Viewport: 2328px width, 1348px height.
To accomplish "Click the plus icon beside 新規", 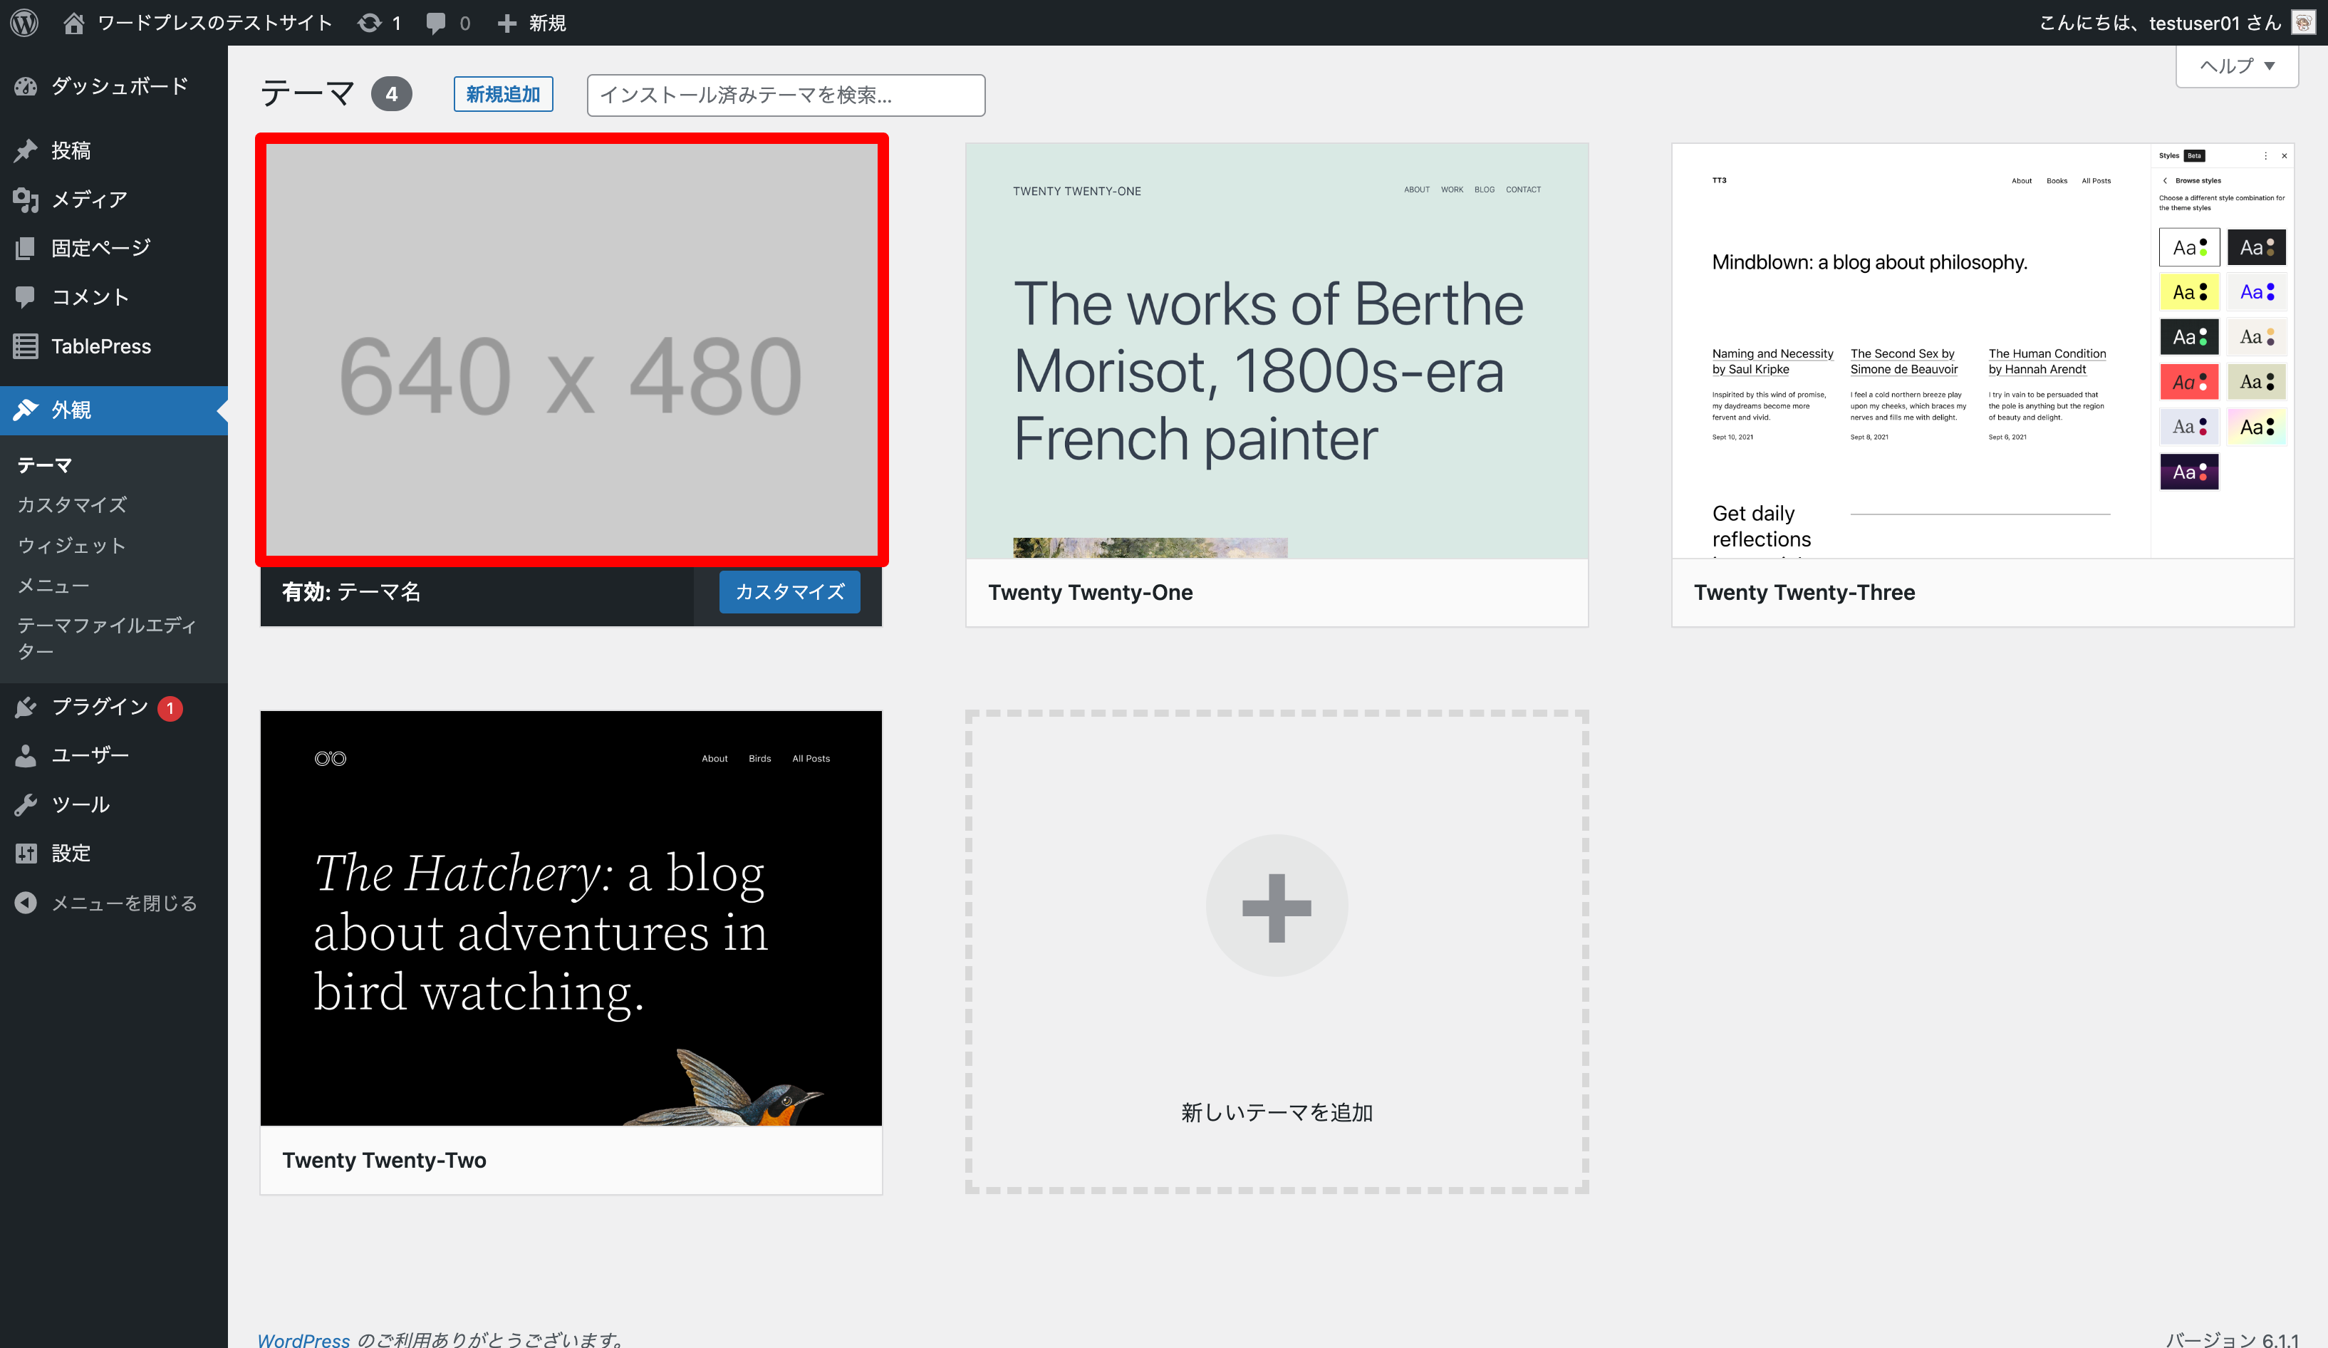I will pos(506,23).
